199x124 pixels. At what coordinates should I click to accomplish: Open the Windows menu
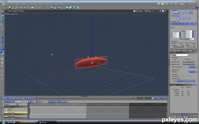coord(49,4)
